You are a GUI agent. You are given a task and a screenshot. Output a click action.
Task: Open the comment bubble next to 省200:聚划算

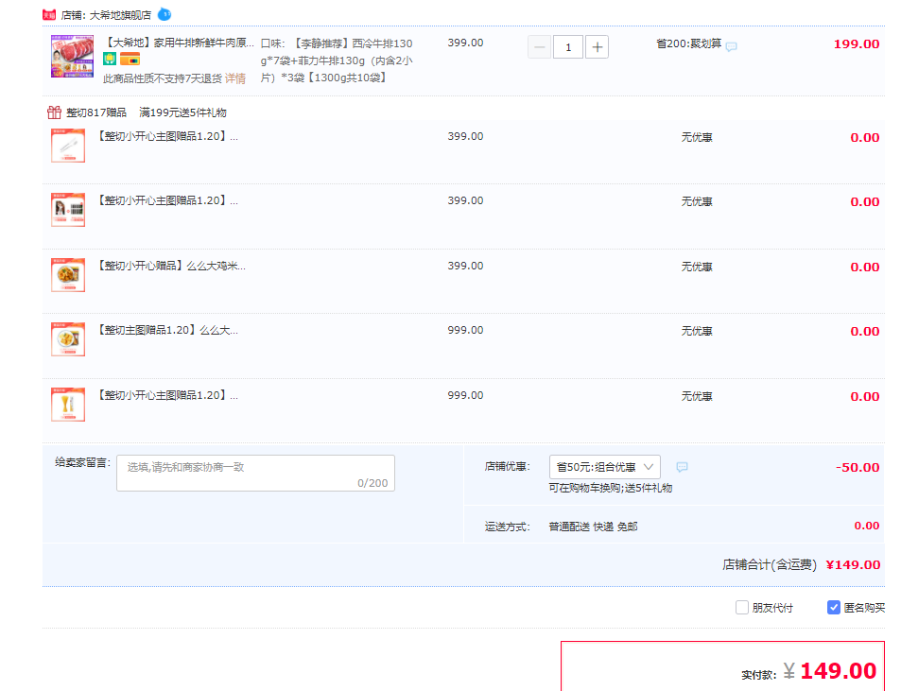[731, 46]
